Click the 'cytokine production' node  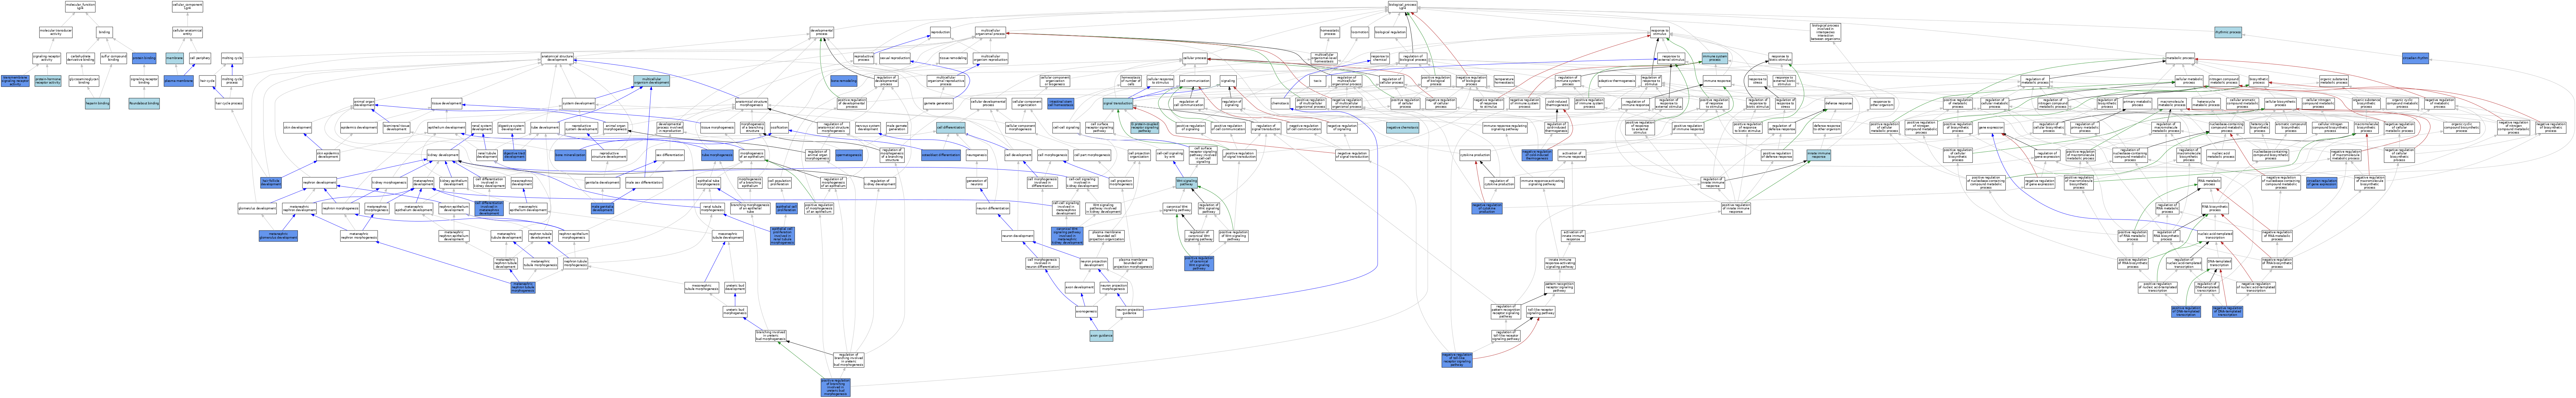coord(1475,155)
